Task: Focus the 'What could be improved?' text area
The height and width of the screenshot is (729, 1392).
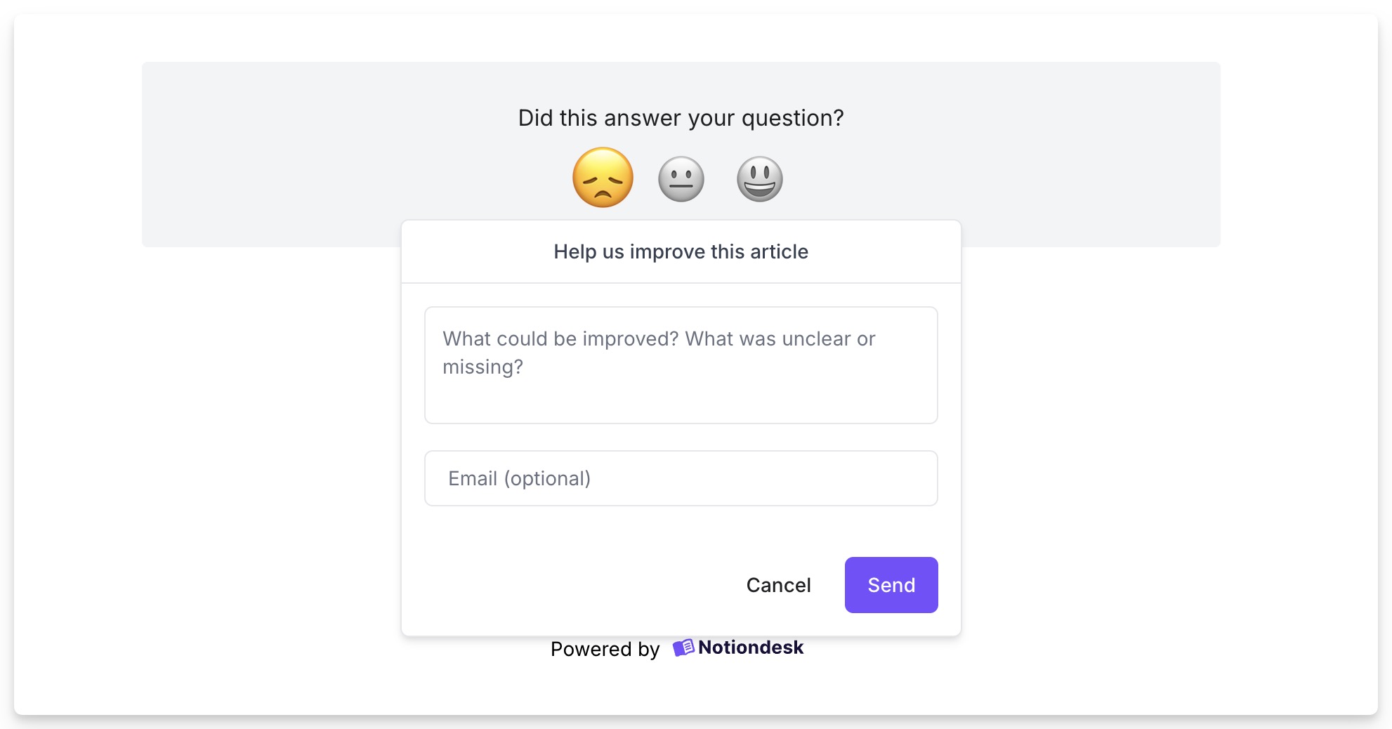Action: [x=681, y=365]
